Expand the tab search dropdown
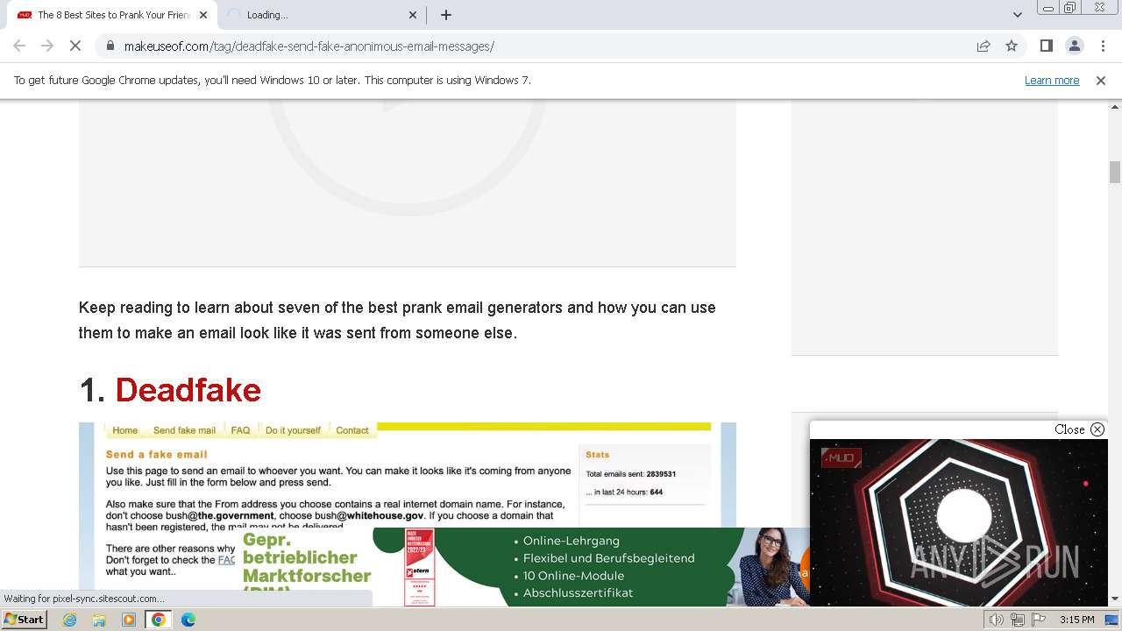 1017,15
